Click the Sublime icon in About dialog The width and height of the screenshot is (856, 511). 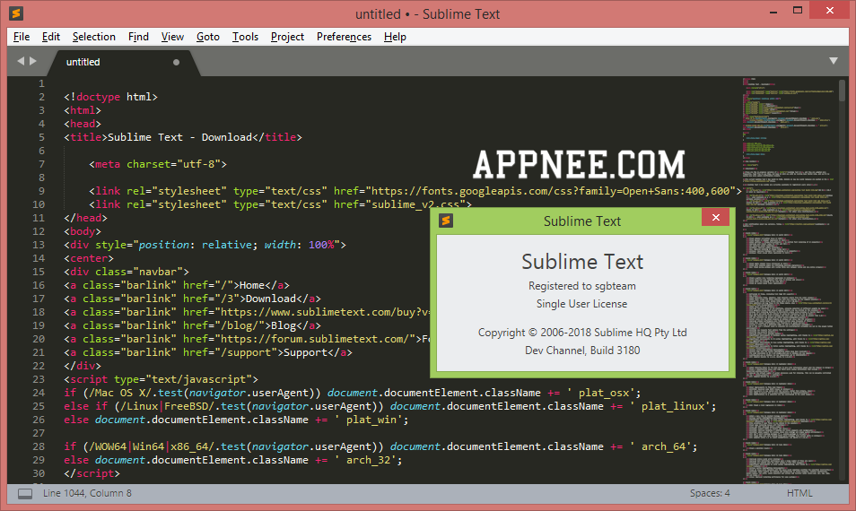pyautogui.click(x=446, y=221)
